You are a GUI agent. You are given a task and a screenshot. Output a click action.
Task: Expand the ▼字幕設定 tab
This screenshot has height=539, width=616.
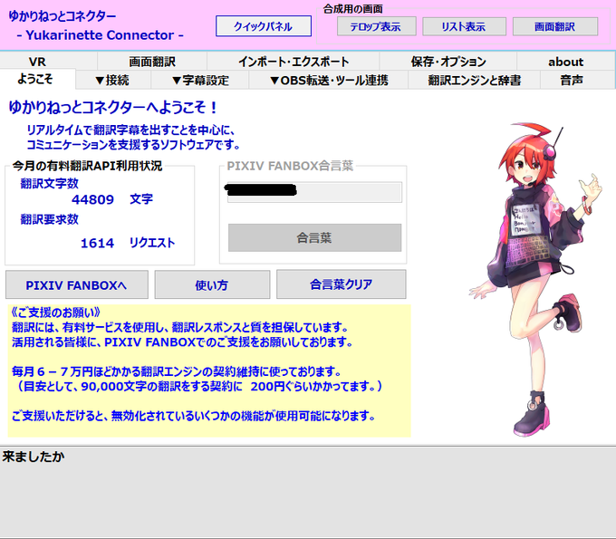point(200,81)
